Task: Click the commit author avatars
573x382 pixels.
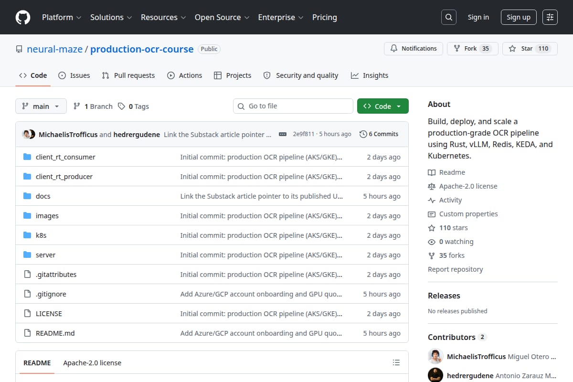Action: (x=29, y=134)
